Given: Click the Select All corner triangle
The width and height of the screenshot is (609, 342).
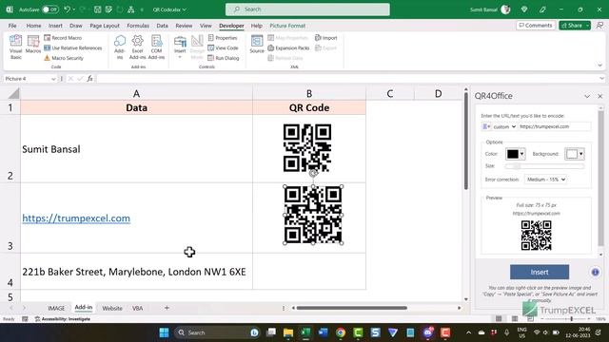Looking at the screenshot, I should [x=13, y=93].
